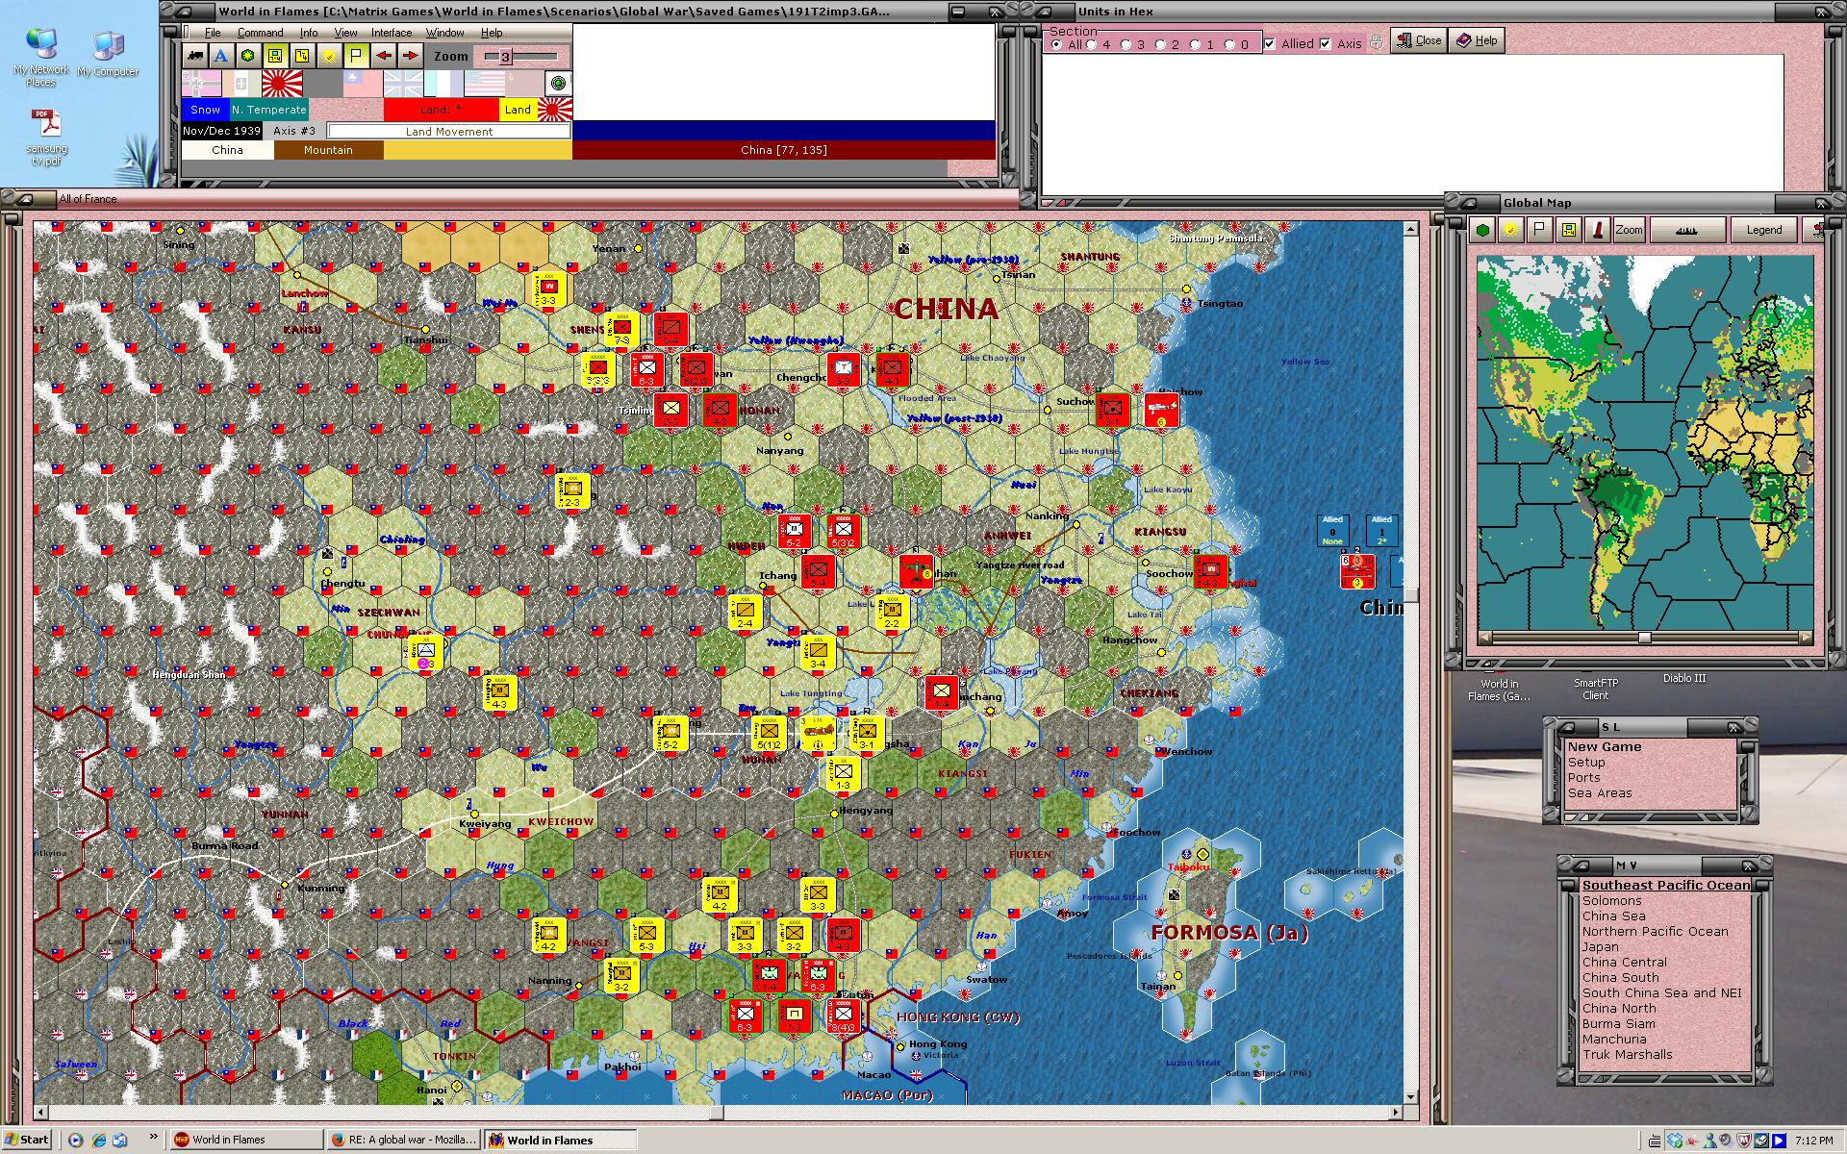Click Zoom button in Global Map toolbar
Viewport: 1847px width, 1154px height.
[1629, 230]
